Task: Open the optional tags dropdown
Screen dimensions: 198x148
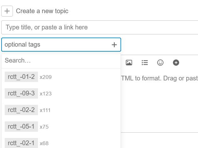Action: pos(56,45)
